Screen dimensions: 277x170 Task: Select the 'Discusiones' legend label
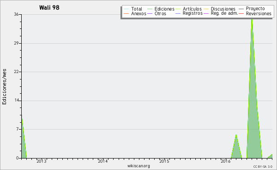coord(223,9)
